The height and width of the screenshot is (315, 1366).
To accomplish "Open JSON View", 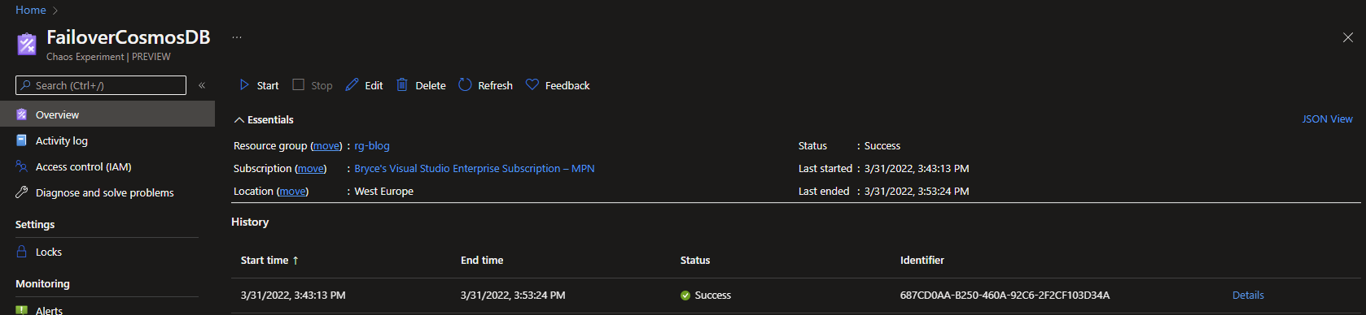I will pyautogui.click(x=1327, y=119).
